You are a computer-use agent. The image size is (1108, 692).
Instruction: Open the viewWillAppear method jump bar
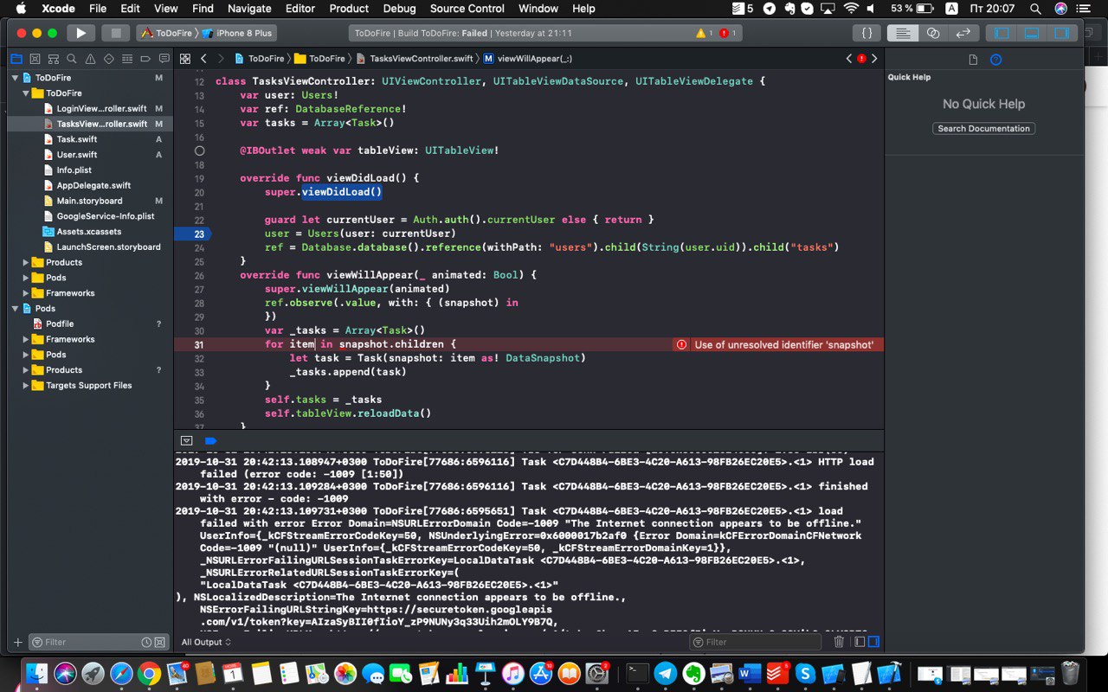pyautogui.click(x=527, y=59)
